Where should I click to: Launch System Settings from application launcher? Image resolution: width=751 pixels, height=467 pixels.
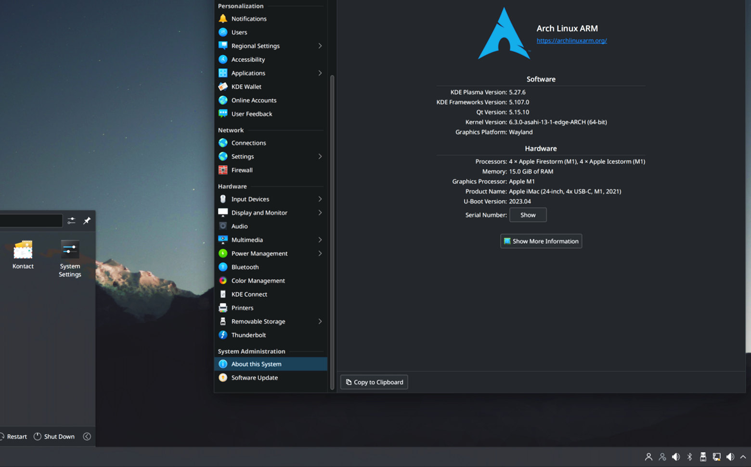point(70,259)
